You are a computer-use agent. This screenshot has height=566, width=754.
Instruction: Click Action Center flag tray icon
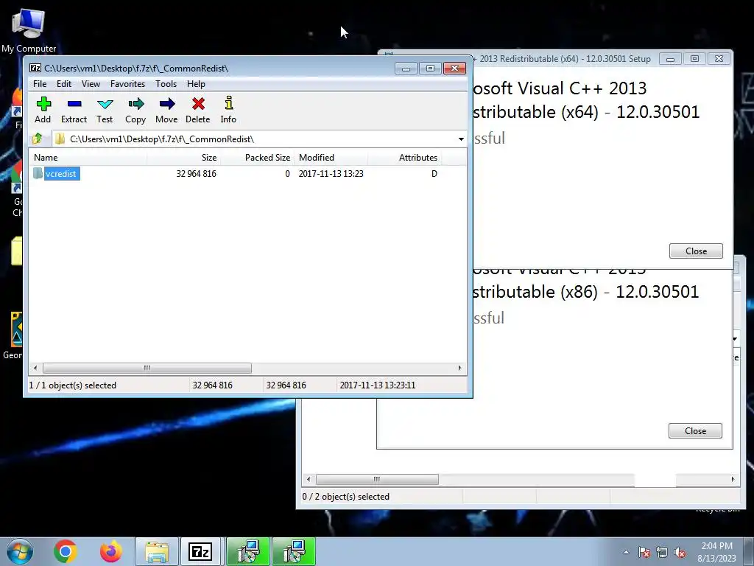(x=644, y=553)
